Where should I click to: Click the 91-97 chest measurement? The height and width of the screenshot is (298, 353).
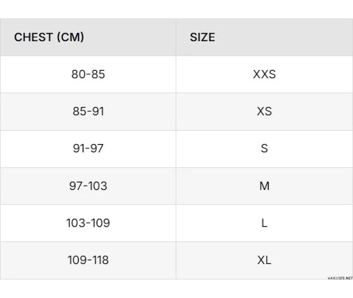[x=88, y=148]
